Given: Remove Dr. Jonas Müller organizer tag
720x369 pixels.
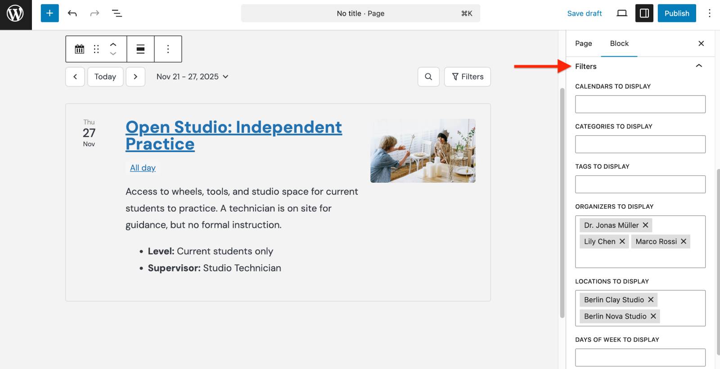Looking at the screenshot, I should coord(645,225).
